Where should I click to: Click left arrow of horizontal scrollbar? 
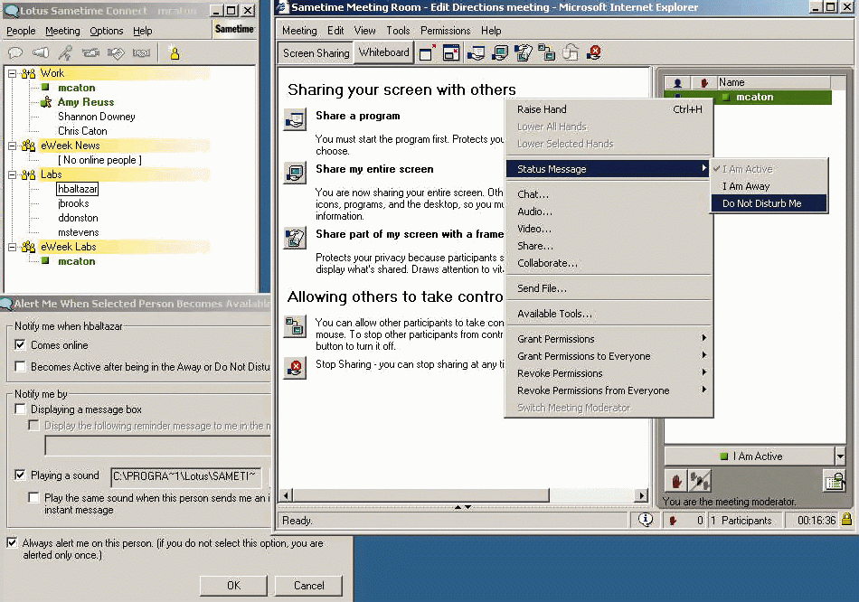(286, 495)
